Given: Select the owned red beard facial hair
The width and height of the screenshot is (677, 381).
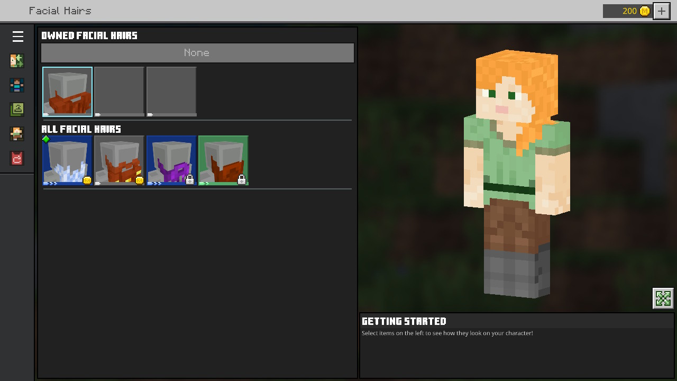Looking at the screenshot, I should (68, 92).
